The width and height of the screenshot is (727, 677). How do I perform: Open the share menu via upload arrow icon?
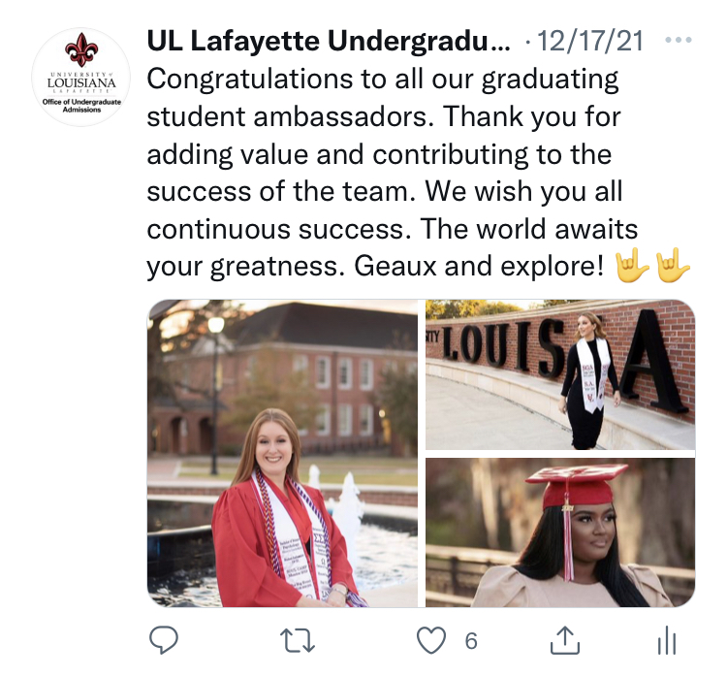pyautogui.click(x=565, y=640)
